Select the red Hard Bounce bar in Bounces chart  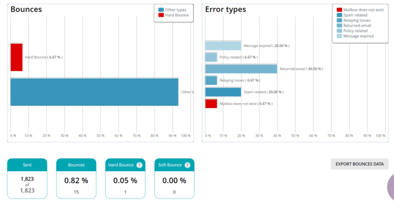[x=16, y=57]
